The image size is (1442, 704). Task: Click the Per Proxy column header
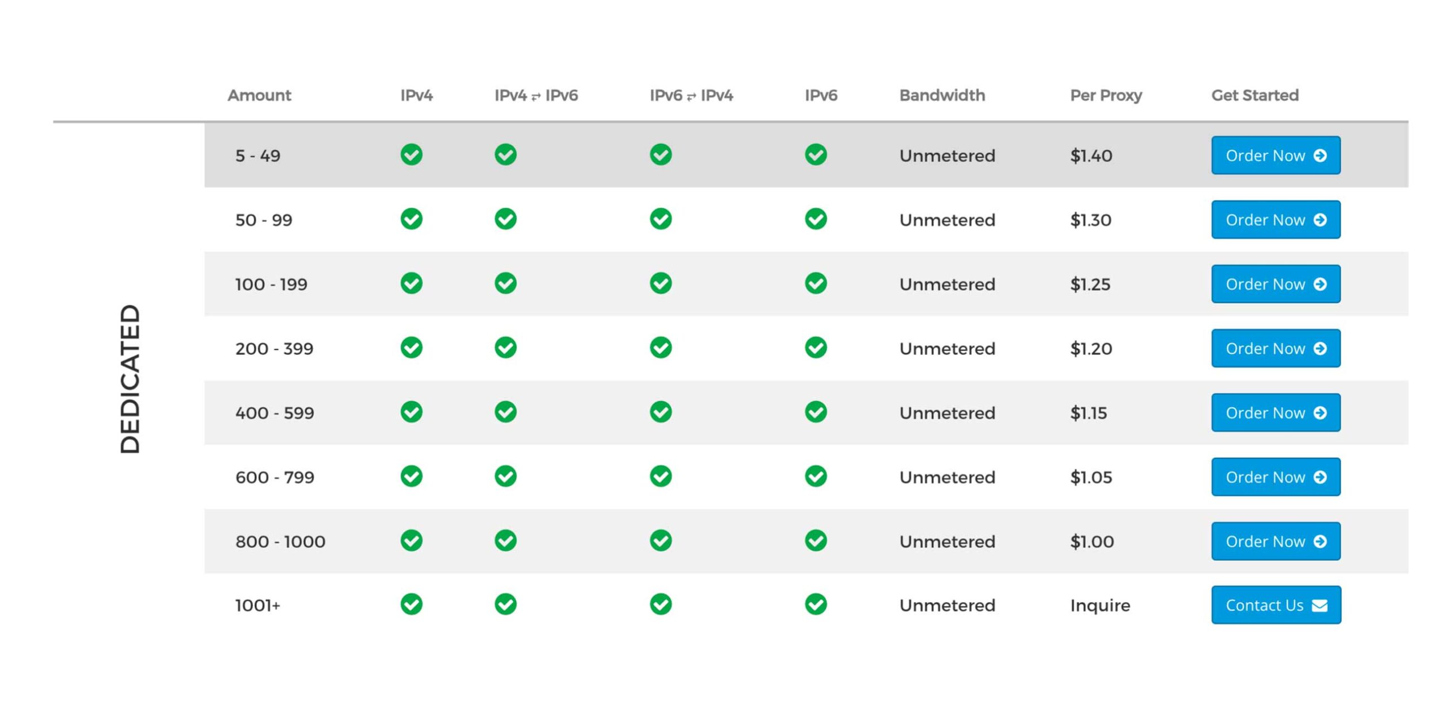1105,95
